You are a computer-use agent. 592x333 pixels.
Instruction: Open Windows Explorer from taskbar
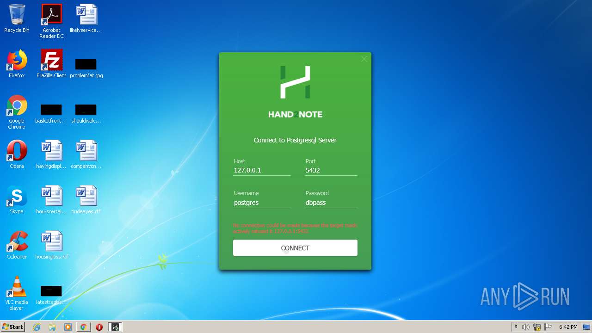pos(52,327)
